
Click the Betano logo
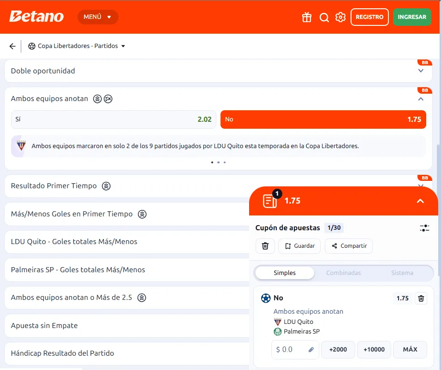[36, 17]
